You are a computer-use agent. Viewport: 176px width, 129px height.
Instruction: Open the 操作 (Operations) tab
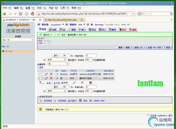tap(112, 29)
